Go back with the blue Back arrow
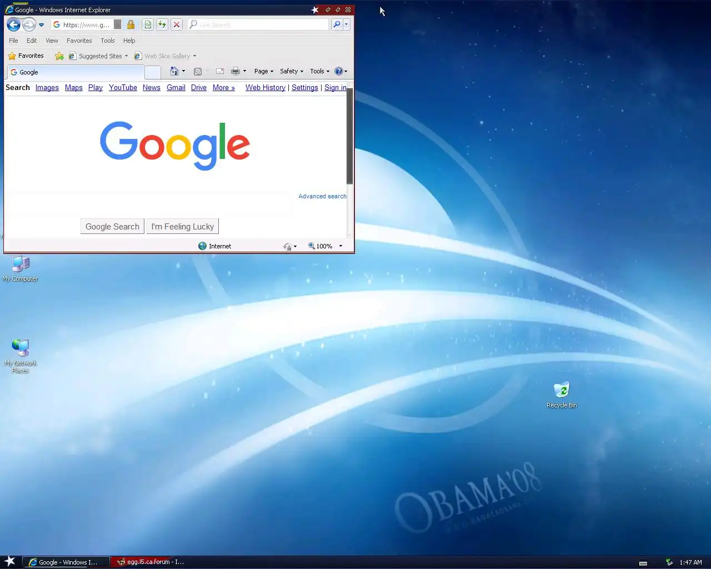711x569 pixels. (x=13, y=24)
